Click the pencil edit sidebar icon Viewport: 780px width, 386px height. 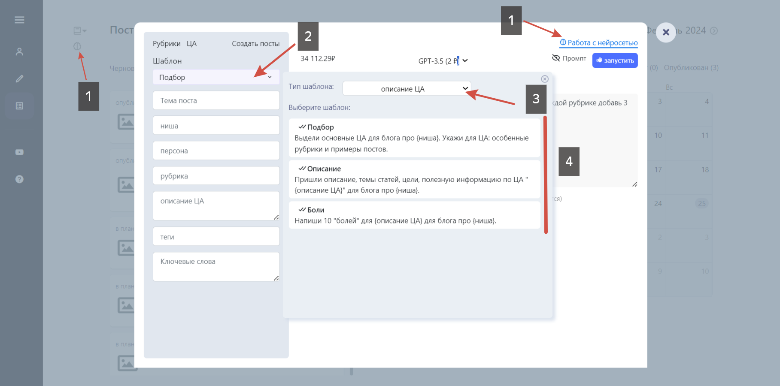tap(19, 78)
